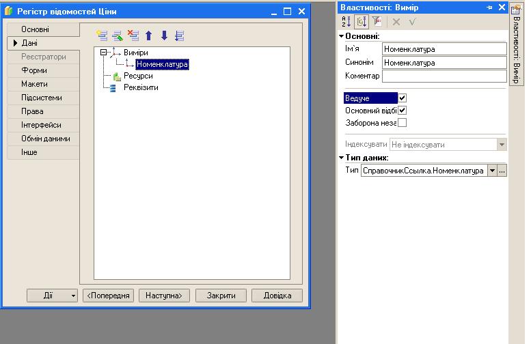
Task: Click the Ресурси icon in tree
Action: (117, 76)
